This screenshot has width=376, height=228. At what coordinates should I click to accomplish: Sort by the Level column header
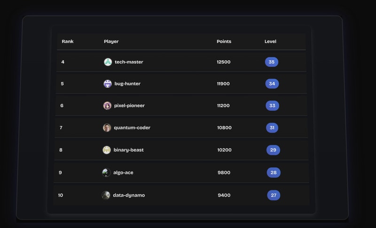[270, 41]
